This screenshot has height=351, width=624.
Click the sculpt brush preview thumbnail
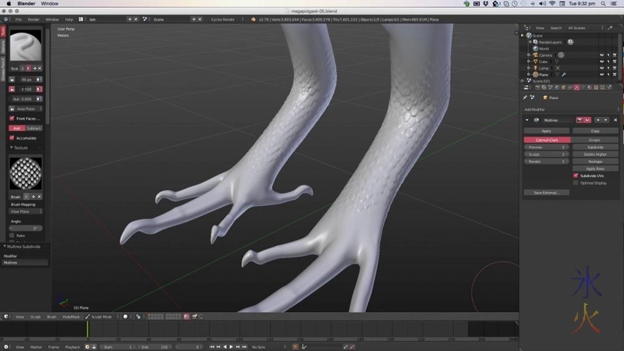(26, 47)
